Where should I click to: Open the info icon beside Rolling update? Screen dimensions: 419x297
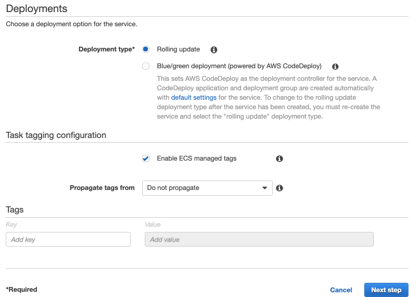[214, 49]
